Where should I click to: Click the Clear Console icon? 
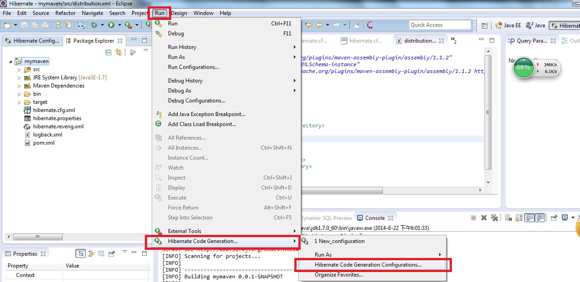tap(508, 218)
